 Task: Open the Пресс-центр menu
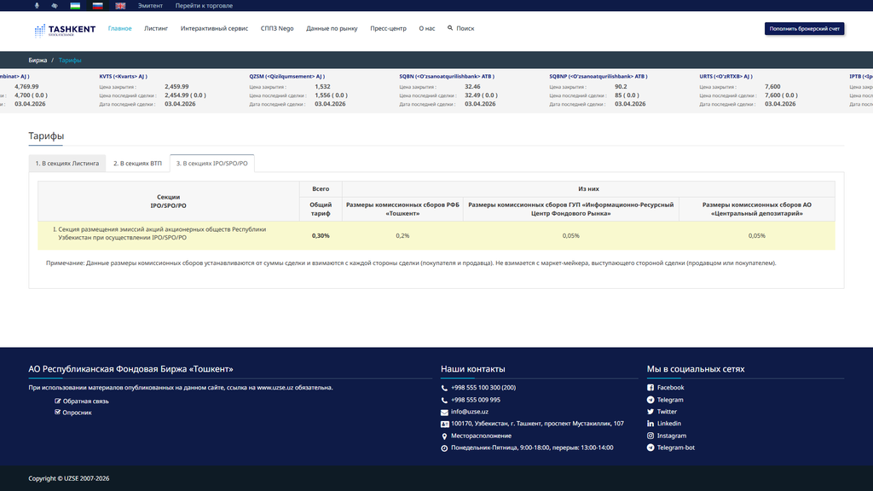[x=388, y=28]
